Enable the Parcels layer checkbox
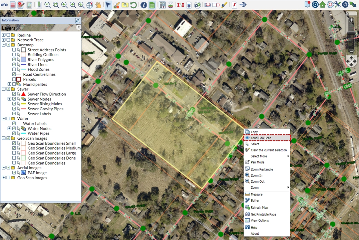 (14, 79)
